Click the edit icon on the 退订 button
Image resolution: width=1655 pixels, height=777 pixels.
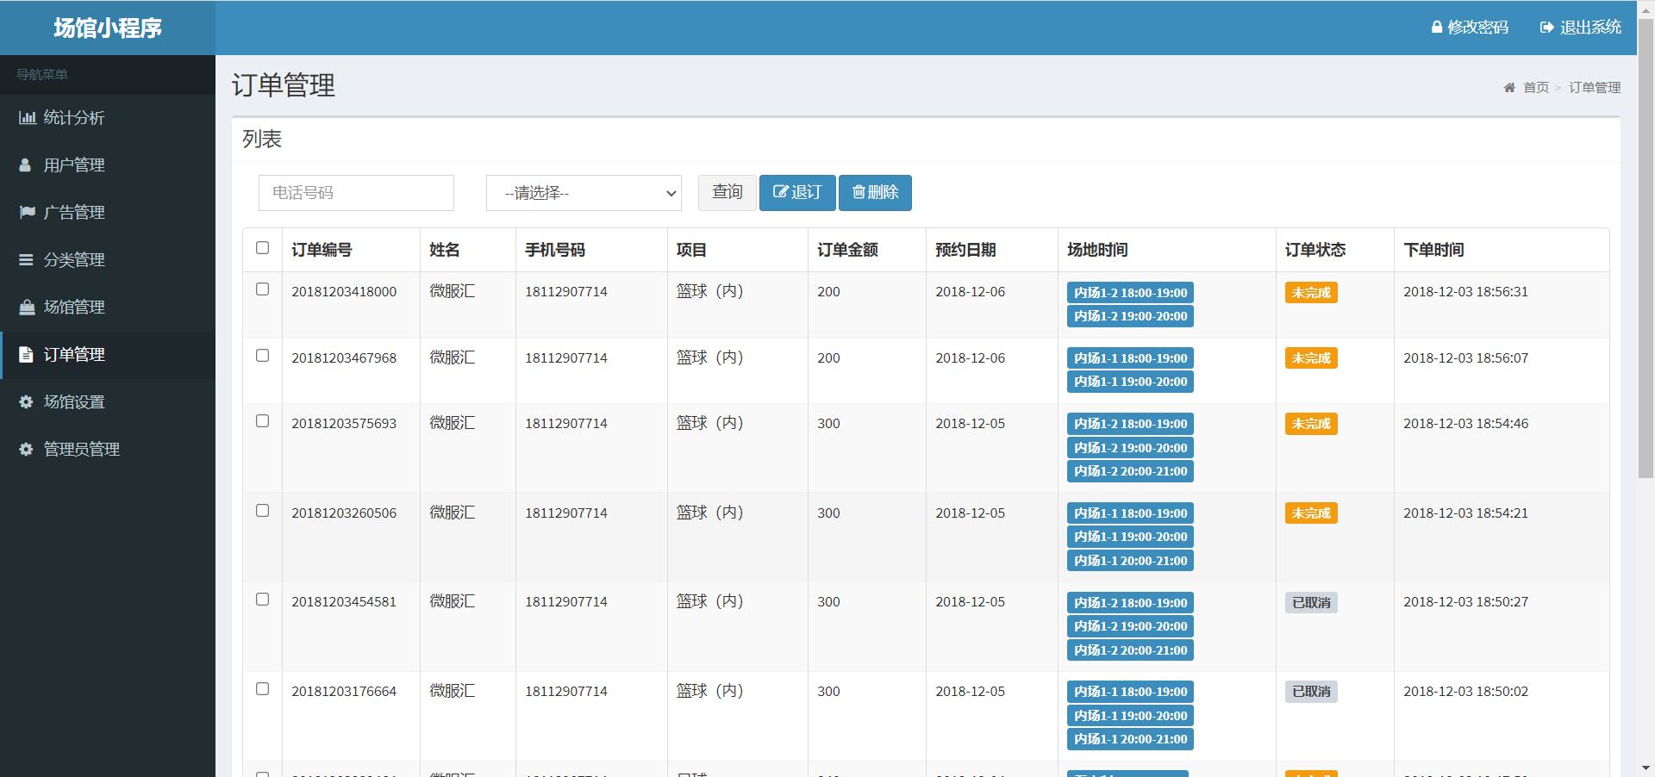point(780,192)
